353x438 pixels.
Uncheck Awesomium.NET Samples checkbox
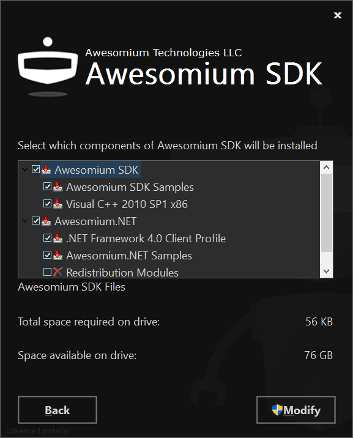pos(47,255)
